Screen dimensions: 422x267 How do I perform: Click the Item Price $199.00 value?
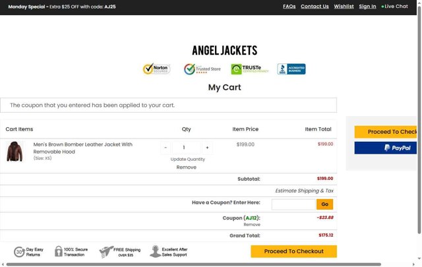pyautogui.click(x=245, y=144)
